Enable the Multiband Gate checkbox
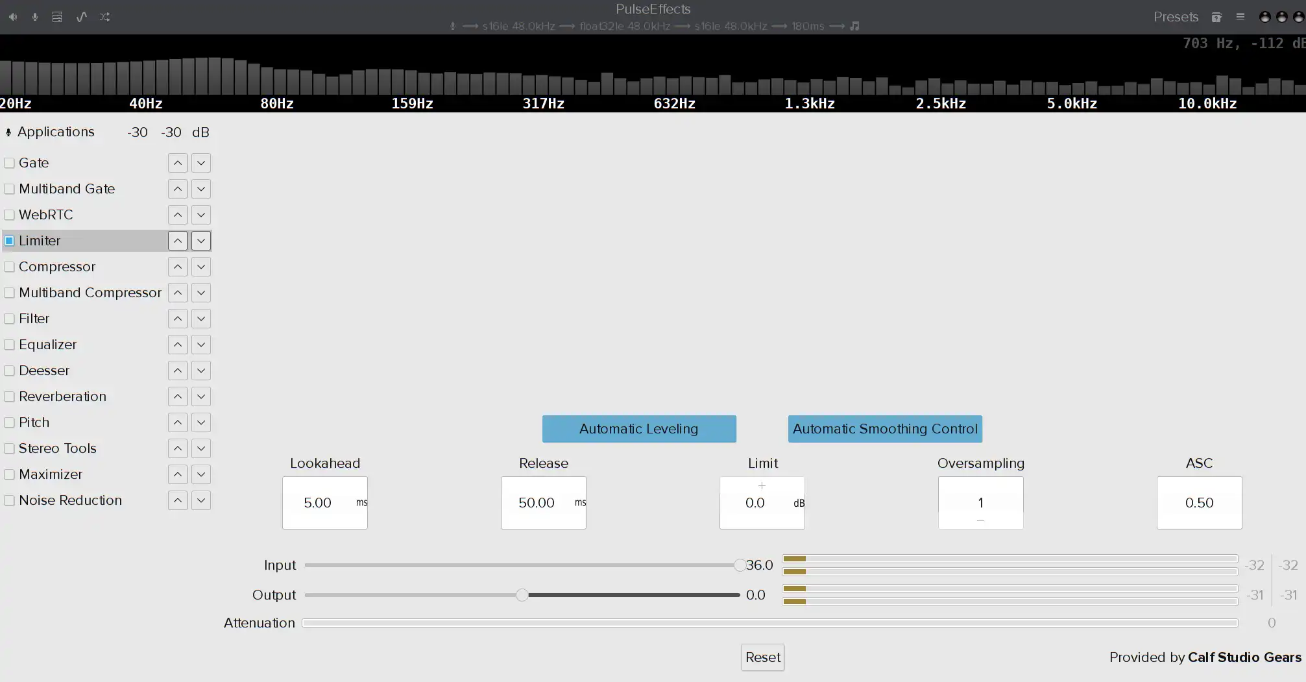 tap(10, 189)
